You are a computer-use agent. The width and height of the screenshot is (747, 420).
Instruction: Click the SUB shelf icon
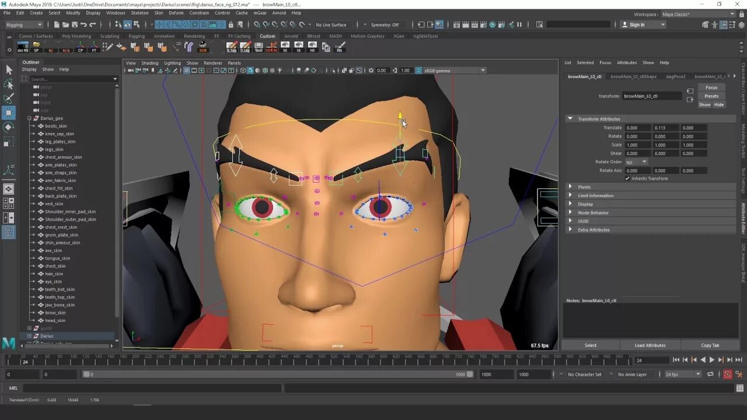(203, 47)
